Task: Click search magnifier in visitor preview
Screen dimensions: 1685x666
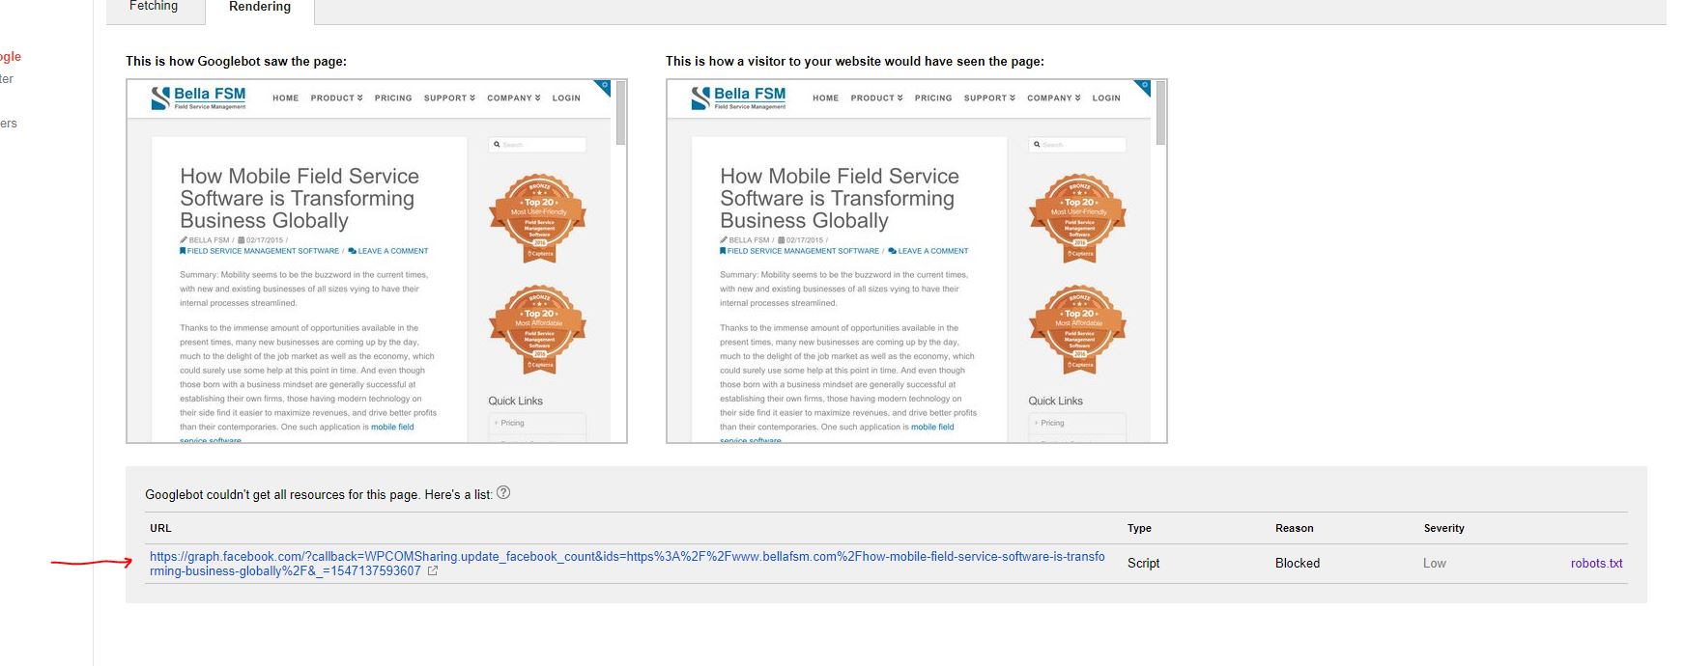Action: pos(1037,145)
